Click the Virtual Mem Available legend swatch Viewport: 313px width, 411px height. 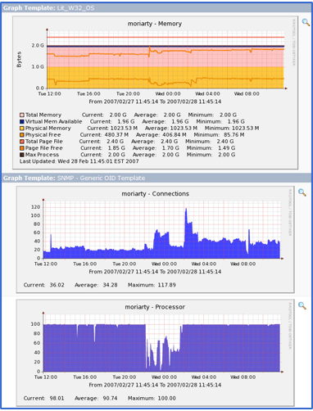22,121
